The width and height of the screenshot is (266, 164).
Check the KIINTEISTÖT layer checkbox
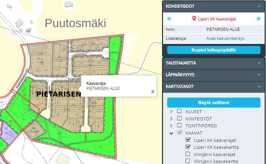[x=179, y=118]
